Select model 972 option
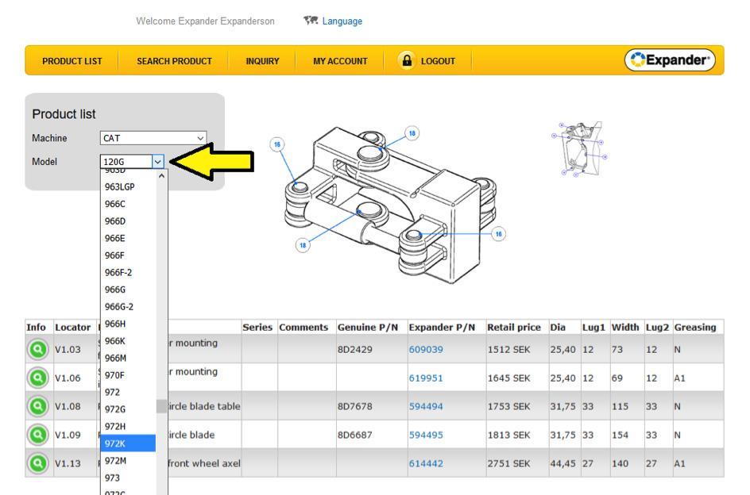Viewport: 750px width, 495px height. coord(128,393)
